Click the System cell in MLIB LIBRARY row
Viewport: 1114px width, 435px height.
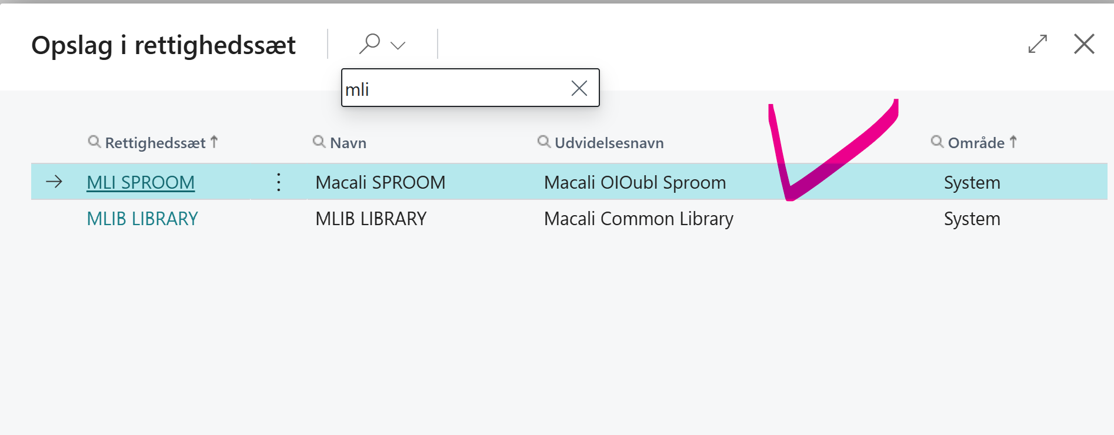pyautogui.click(x=972, y=219)
